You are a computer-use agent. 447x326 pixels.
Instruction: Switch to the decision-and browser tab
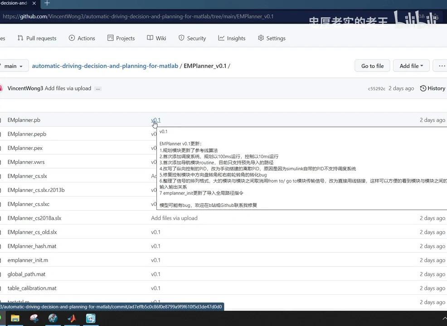pyautogui.click(x=14, y=3)
